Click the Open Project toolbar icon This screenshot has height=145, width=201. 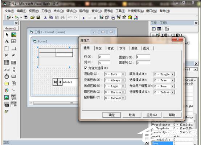tap(32, 17)
